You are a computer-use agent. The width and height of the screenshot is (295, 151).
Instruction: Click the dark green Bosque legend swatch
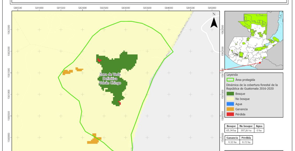tap(231, 94)
